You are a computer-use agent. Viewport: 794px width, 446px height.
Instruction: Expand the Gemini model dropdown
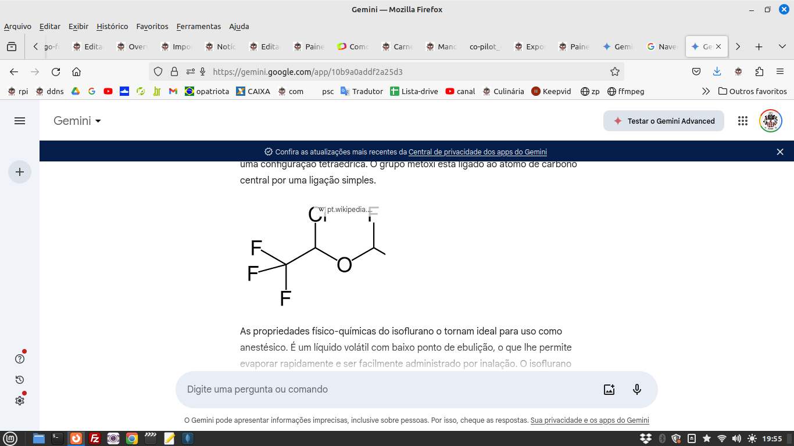77,121
